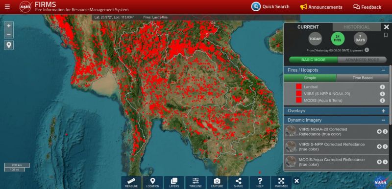Open Quick Search
The image size is (392, 189).
[x=270, y=7]
